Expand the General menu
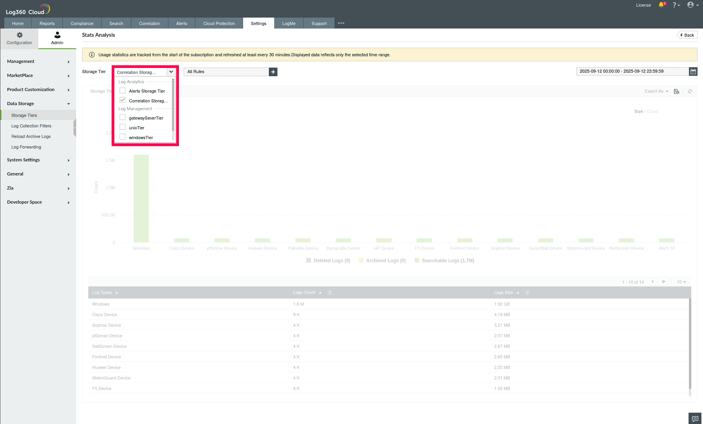703x424 pixels. pos(38,174)
